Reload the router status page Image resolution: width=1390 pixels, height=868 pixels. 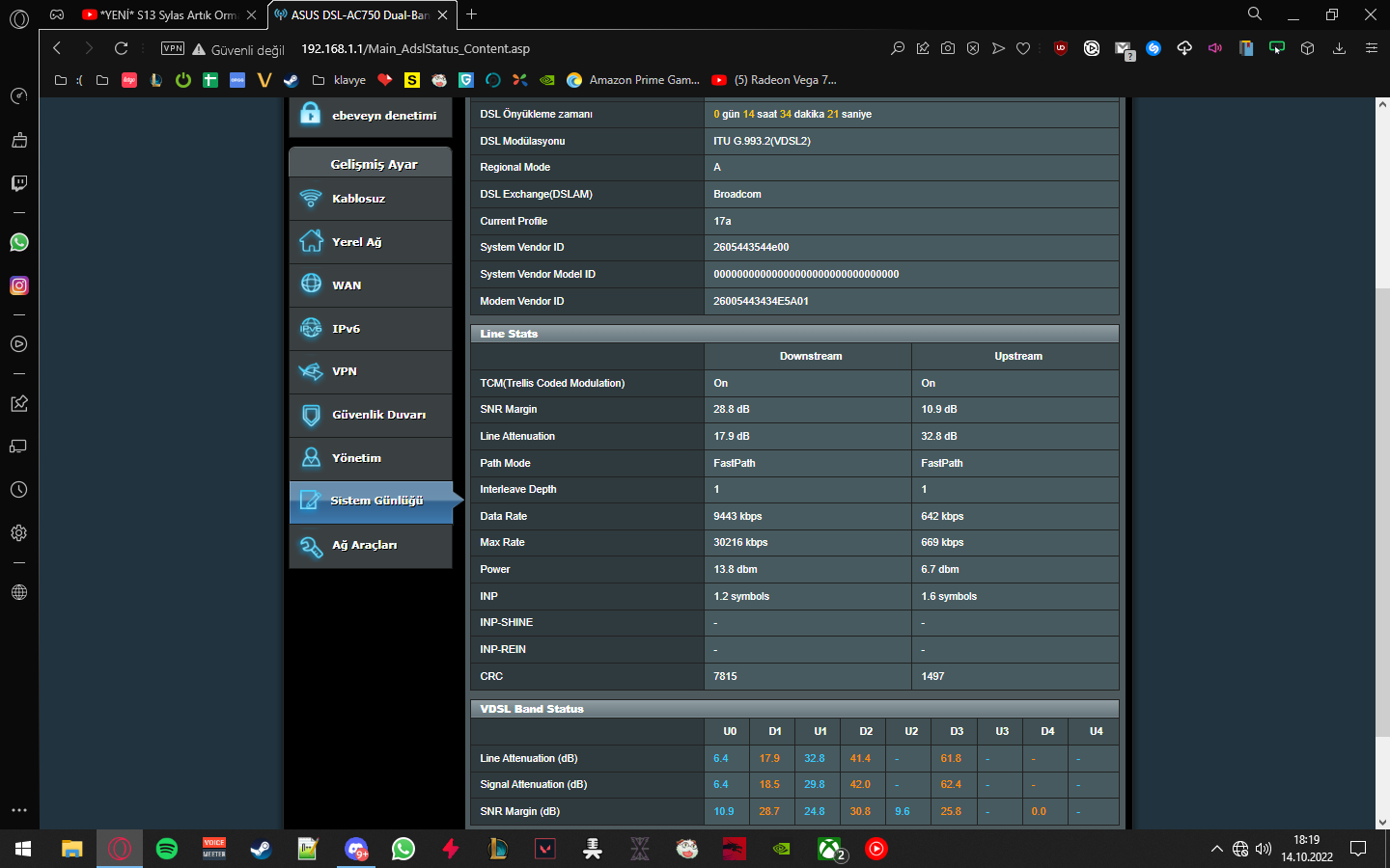point(121,48)
